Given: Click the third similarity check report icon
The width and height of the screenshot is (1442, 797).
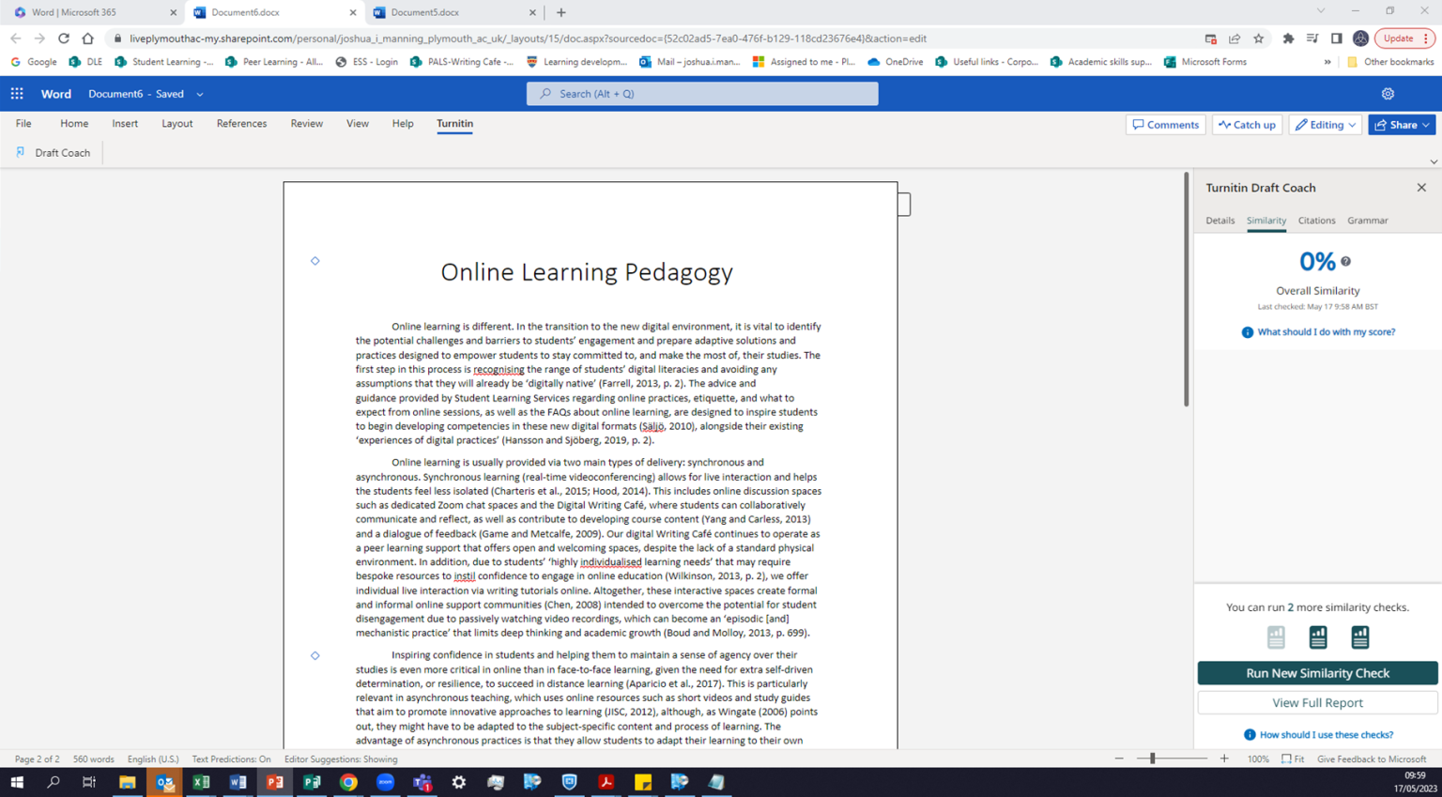Looking at the screenshot, I should pyautogui.click(x=1359, y=636).
